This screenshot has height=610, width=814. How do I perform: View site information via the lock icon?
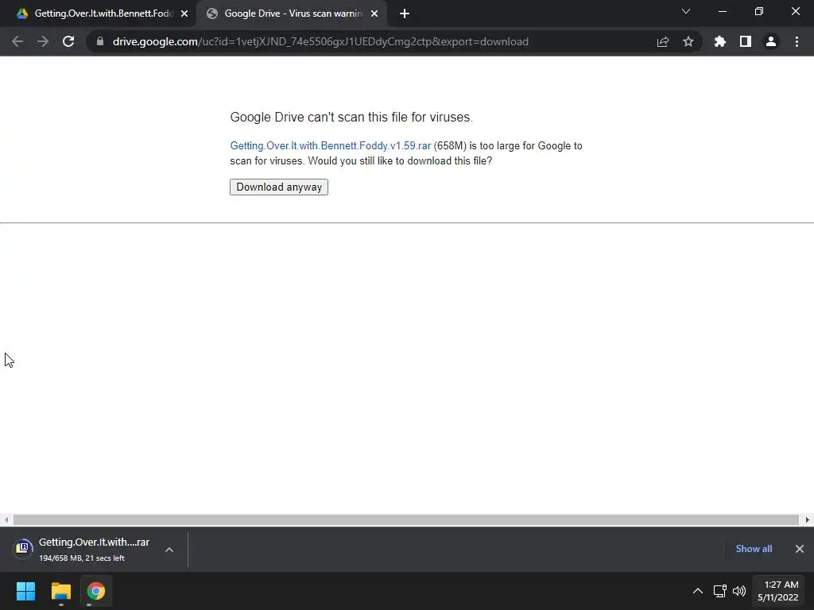(x=100, y=41)
